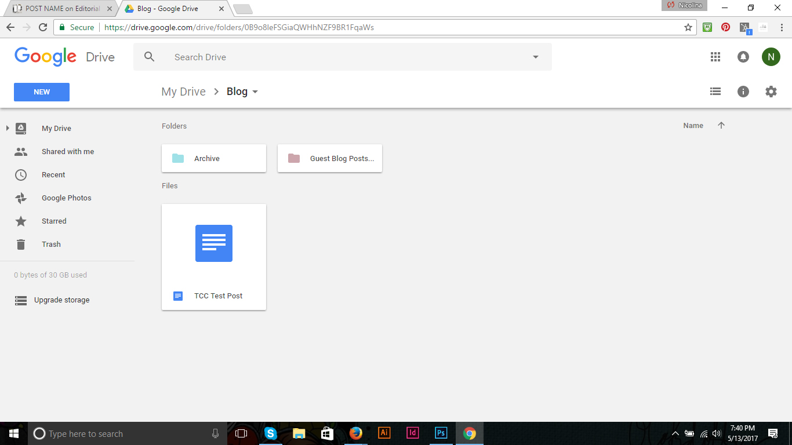The image size is (792, 445).
Task: Click the search magnifier icon
Action: tap(150, 57)
